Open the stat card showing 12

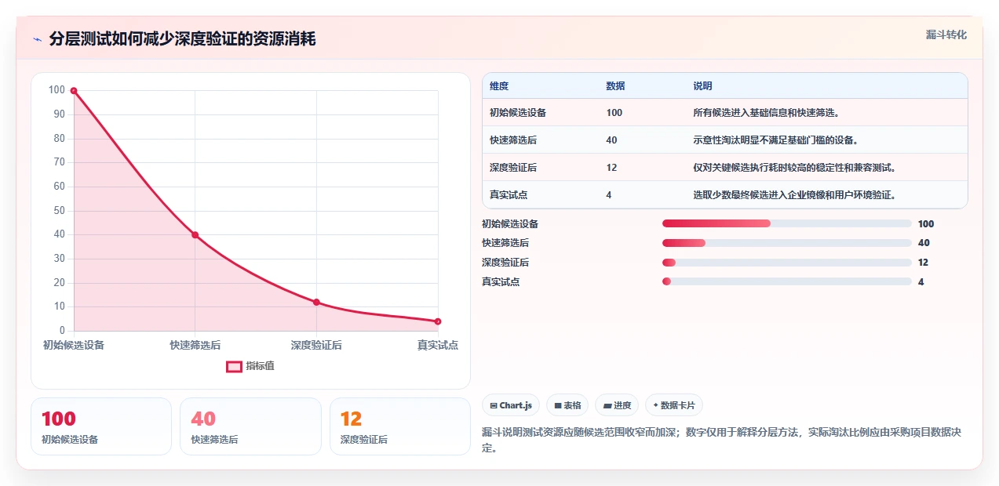(400, 426)
